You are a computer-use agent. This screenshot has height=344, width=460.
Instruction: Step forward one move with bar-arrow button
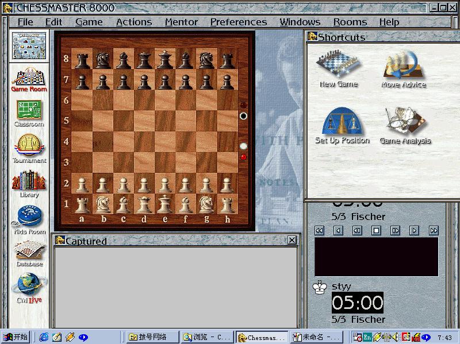pyautogui.click(x=396, y=231)
